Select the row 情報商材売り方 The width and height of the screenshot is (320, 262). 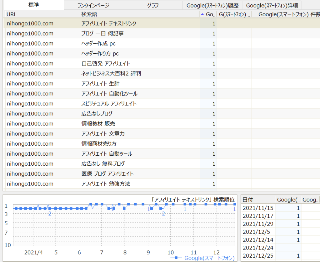(x=162, y=143)
